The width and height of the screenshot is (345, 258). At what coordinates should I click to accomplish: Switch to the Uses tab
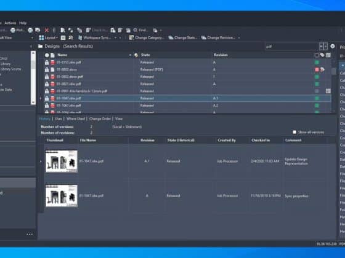coord(59,119)
